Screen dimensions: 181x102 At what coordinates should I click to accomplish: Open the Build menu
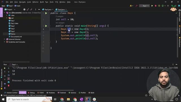42,2
